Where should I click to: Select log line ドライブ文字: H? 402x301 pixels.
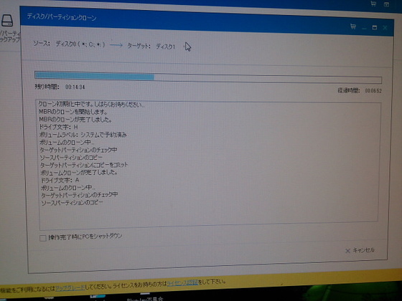pyautogui.click(x=58, y=127)
